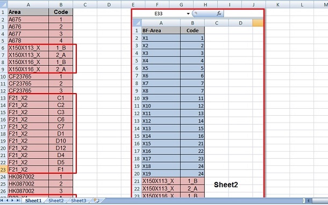
Task: Click the horizontal scrollbar thumb
Action: (x=320, y=201)
